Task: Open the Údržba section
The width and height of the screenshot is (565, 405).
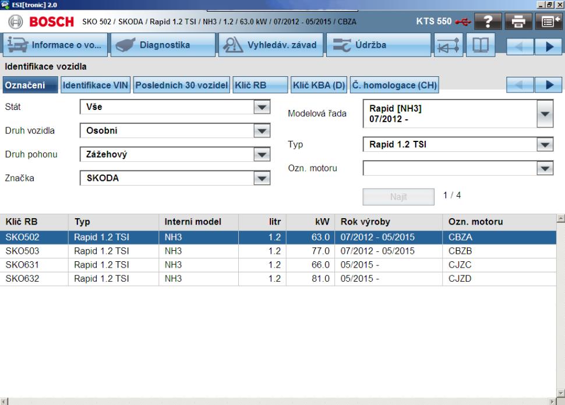Action: click(379, 45)
